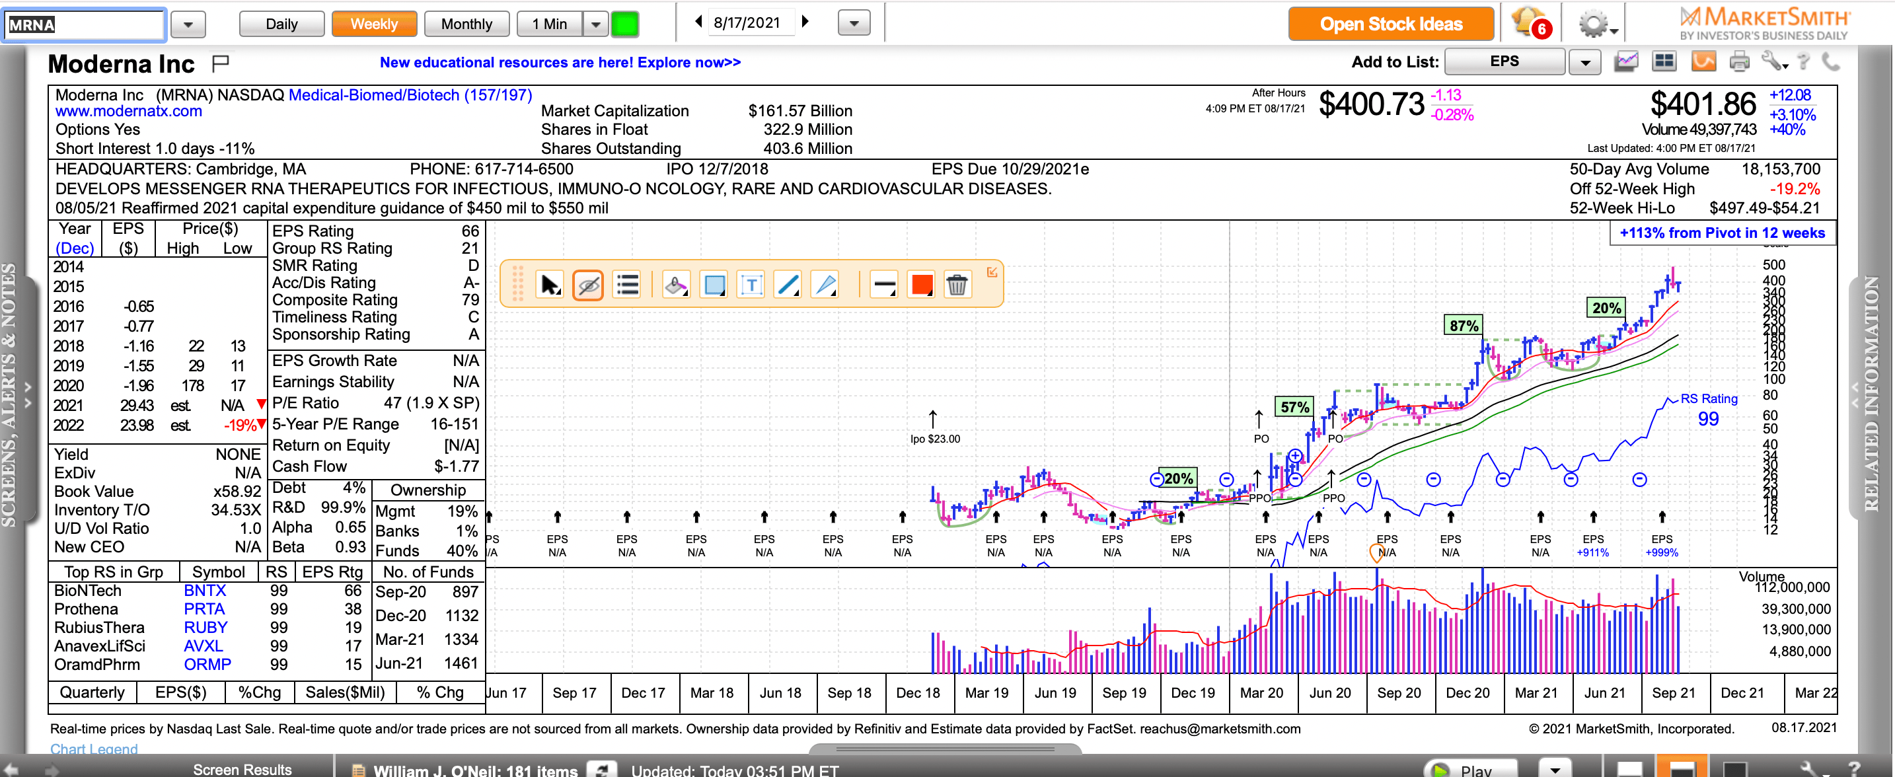The image size is (1895, 777).
Task: Click the list refresh icon
Action: point(602,770)
